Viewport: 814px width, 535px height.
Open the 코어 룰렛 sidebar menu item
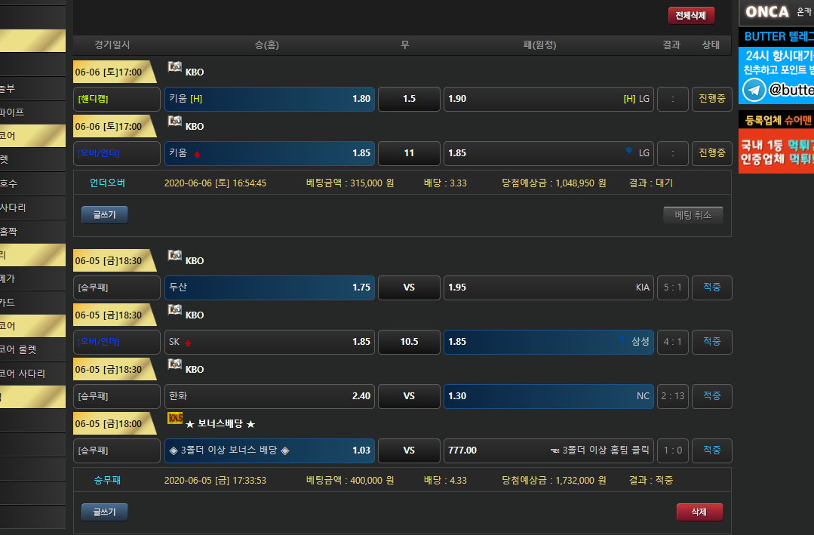(19, 349)
